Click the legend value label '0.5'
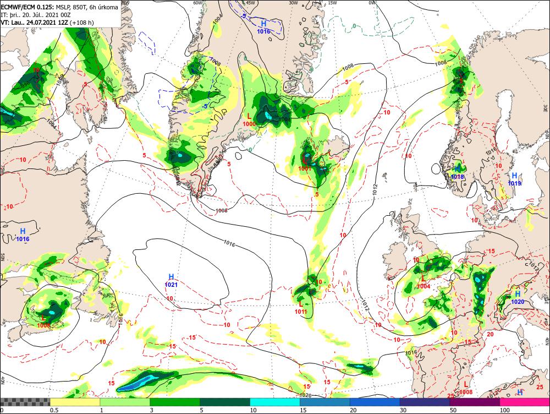Image resolution: width=550 pixels, height=414 pixels. click(54, 410)
